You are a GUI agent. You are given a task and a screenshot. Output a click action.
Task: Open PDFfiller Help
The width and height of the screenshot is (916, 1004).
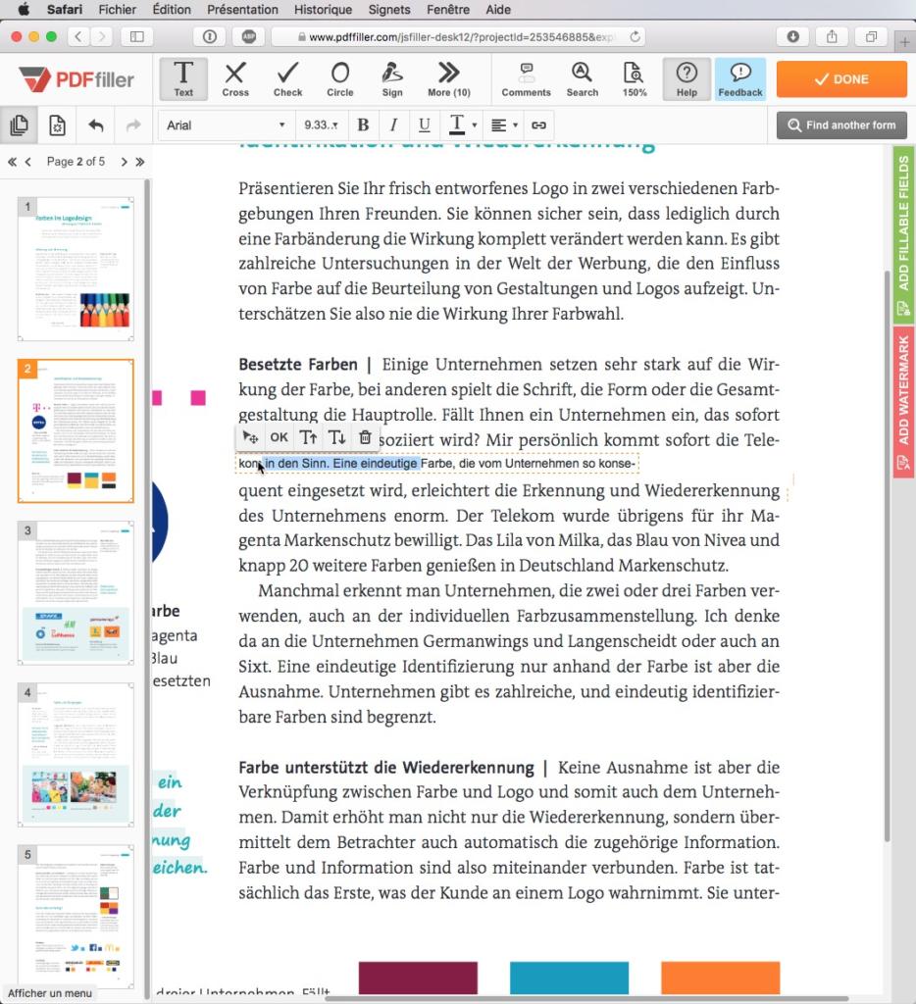pos(687,78)
